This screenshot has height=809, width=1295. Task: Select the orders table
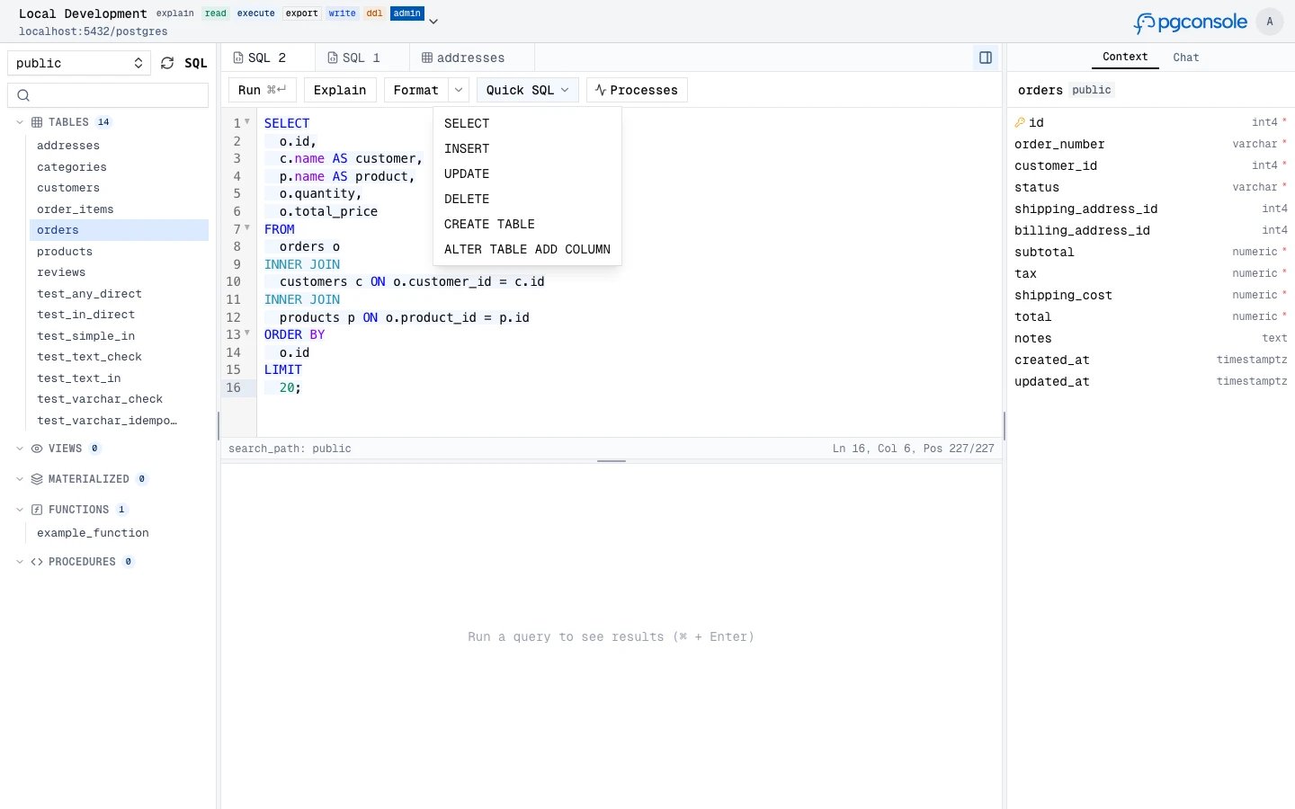[x=119, y=230]
